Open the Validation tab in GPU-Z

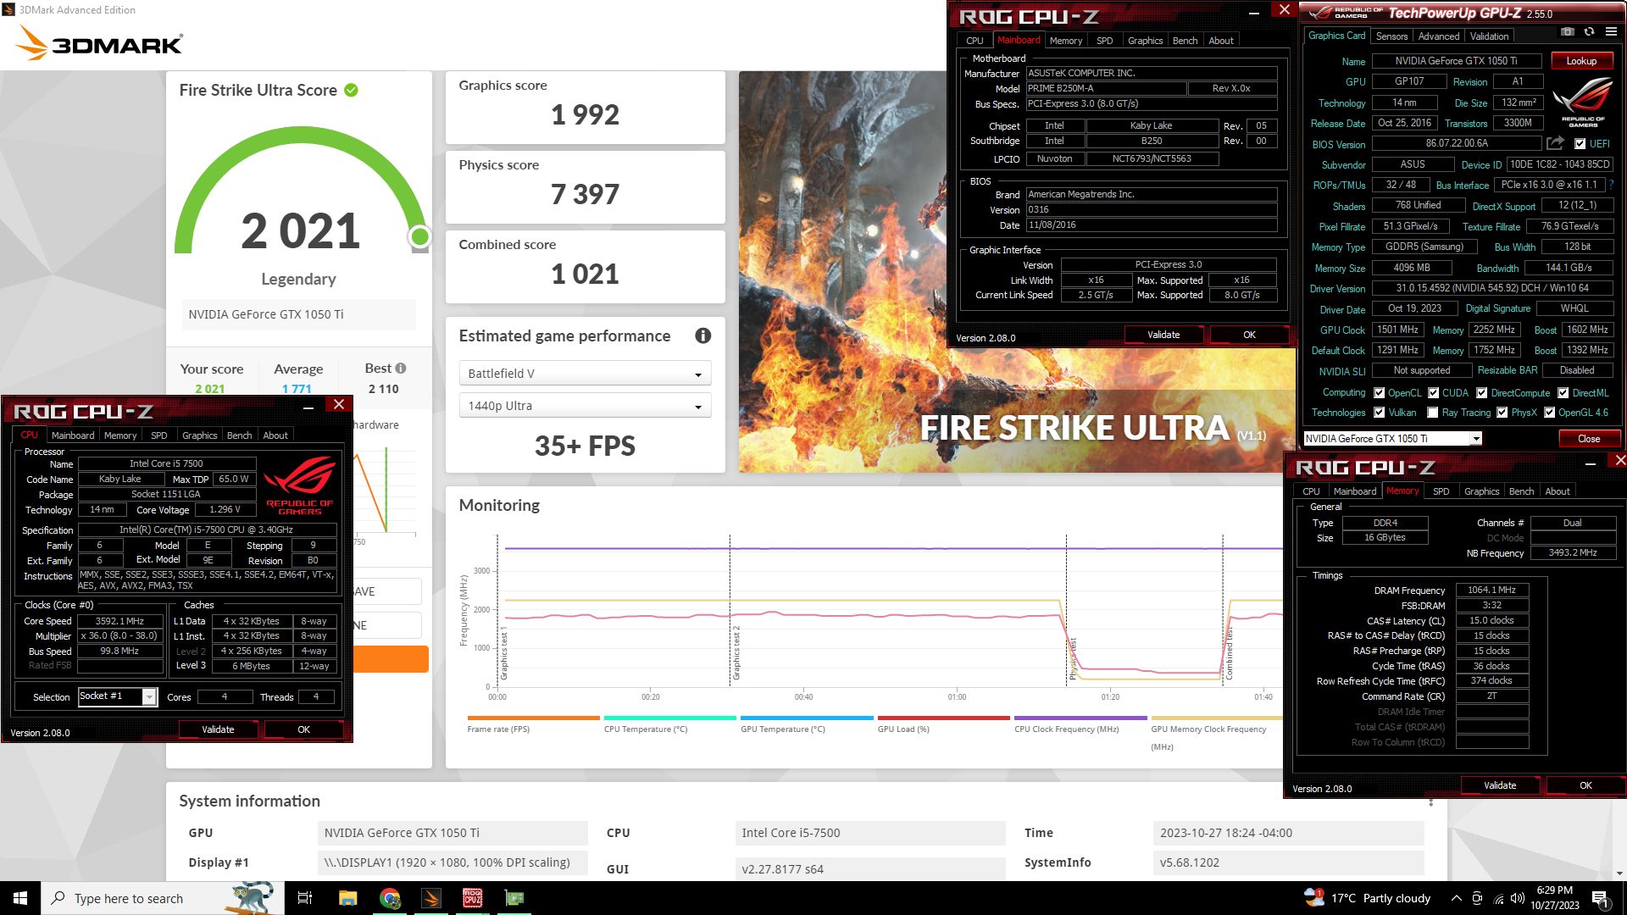[1489, 36]
